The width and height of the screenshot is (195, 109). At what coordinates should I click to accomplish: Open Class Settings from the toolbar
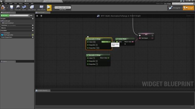(32, 7)
